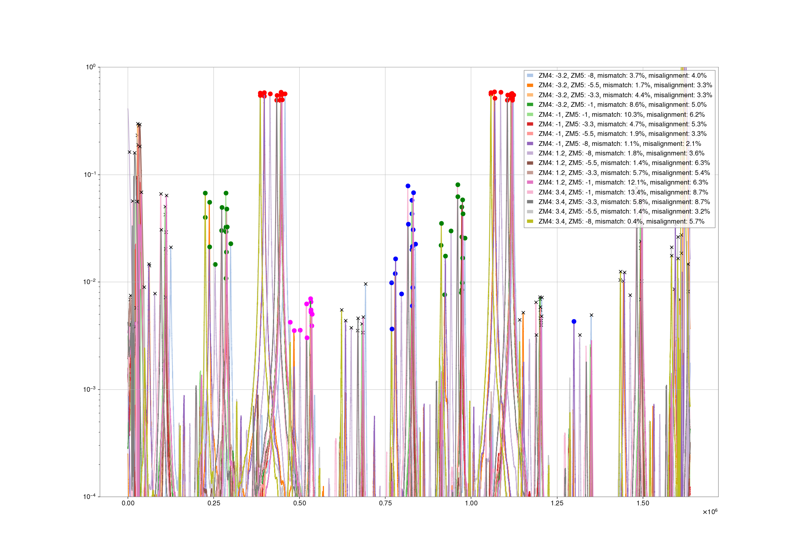The height and width of the screenshot is (558, 798).
Task: Click the x-axis tick label "0.00"
Action: coord(128,503)
